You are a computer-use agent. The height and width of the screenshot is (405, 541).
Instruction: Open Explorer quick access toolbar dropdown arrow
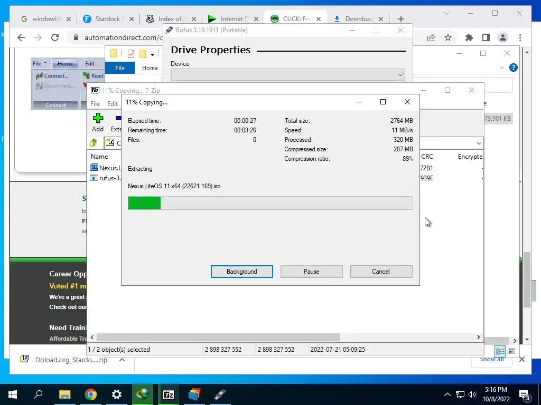[152, 54]
